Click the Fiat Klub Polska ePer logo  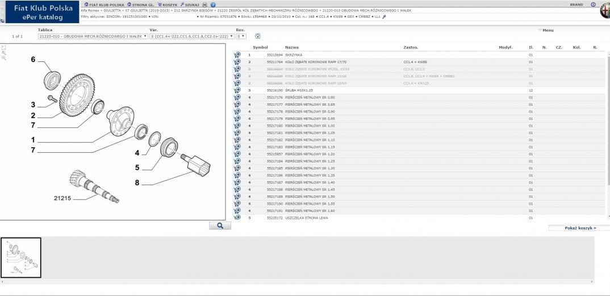pyautogui.click(x=43, y=12)
